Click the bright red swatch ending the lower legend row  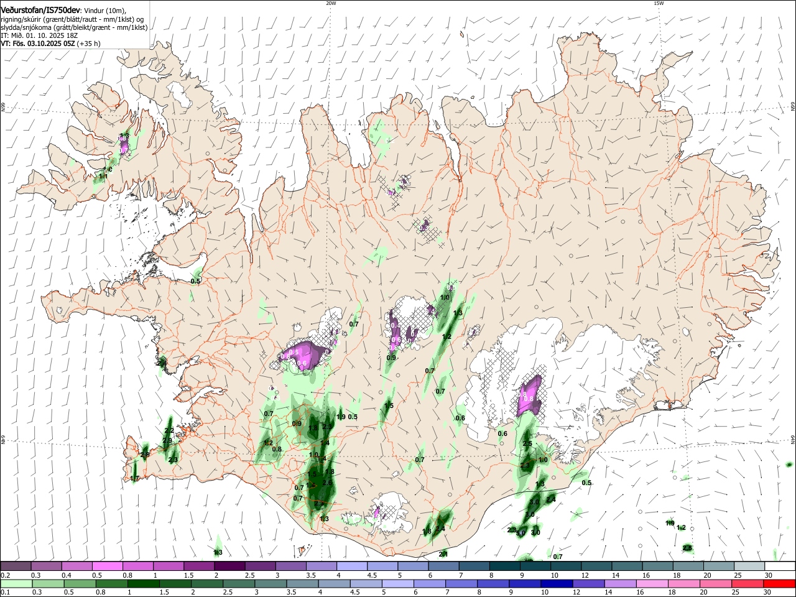coord(780,583)
